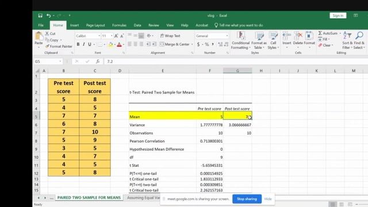Click the Normal view icon in status bar
Screen dimensions: 368x207
(332, 204)
